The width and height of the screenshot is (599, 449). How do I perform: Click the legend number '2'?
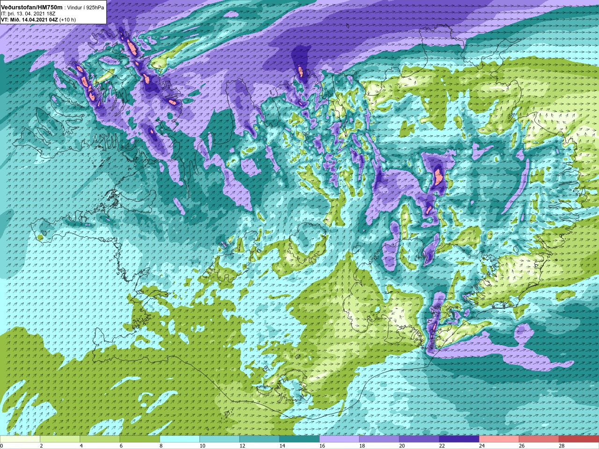point(42,446)
